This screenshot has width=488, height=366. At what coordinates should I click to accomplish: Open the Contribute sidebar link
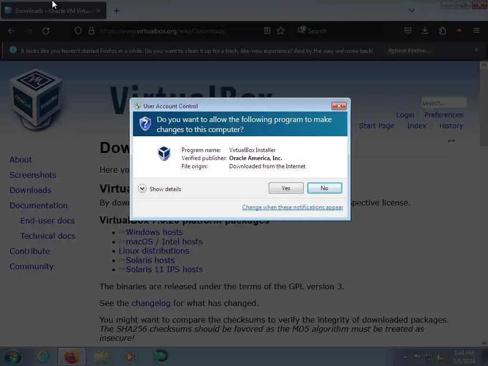pos(30,251)
